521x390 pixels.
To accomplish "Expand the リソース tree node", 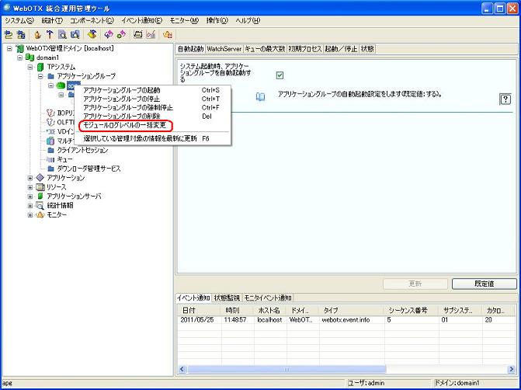I will click(x=30, y=186).
